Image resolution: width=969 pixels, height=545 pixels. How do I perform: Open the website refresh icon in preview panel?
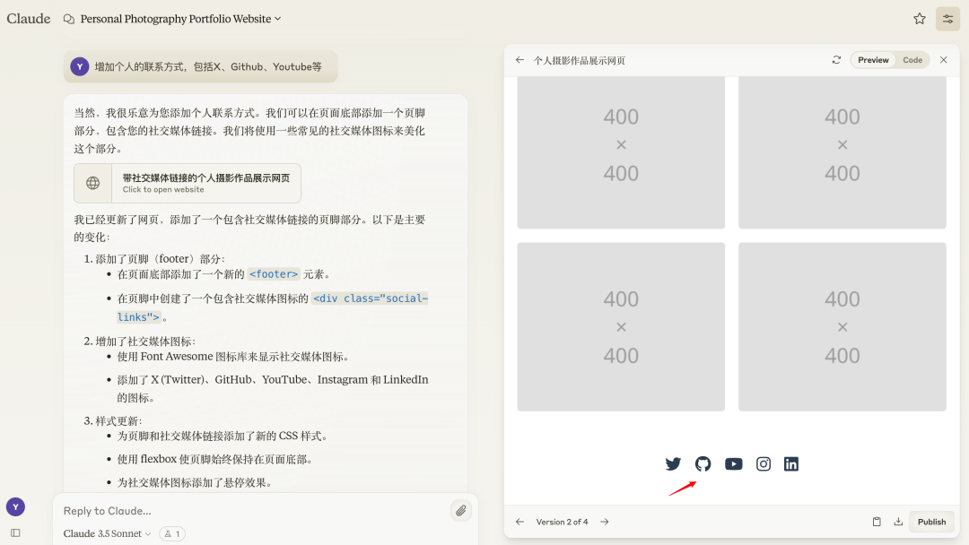(836, 59)
